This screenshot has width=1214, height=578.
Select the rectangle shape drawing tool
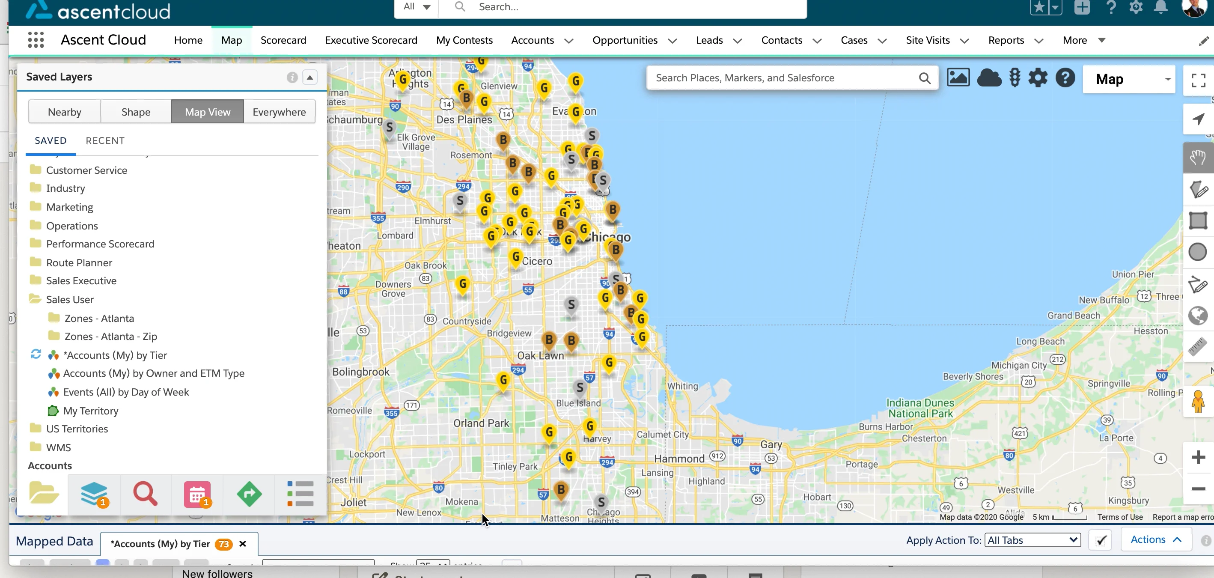click(1198, 220)
